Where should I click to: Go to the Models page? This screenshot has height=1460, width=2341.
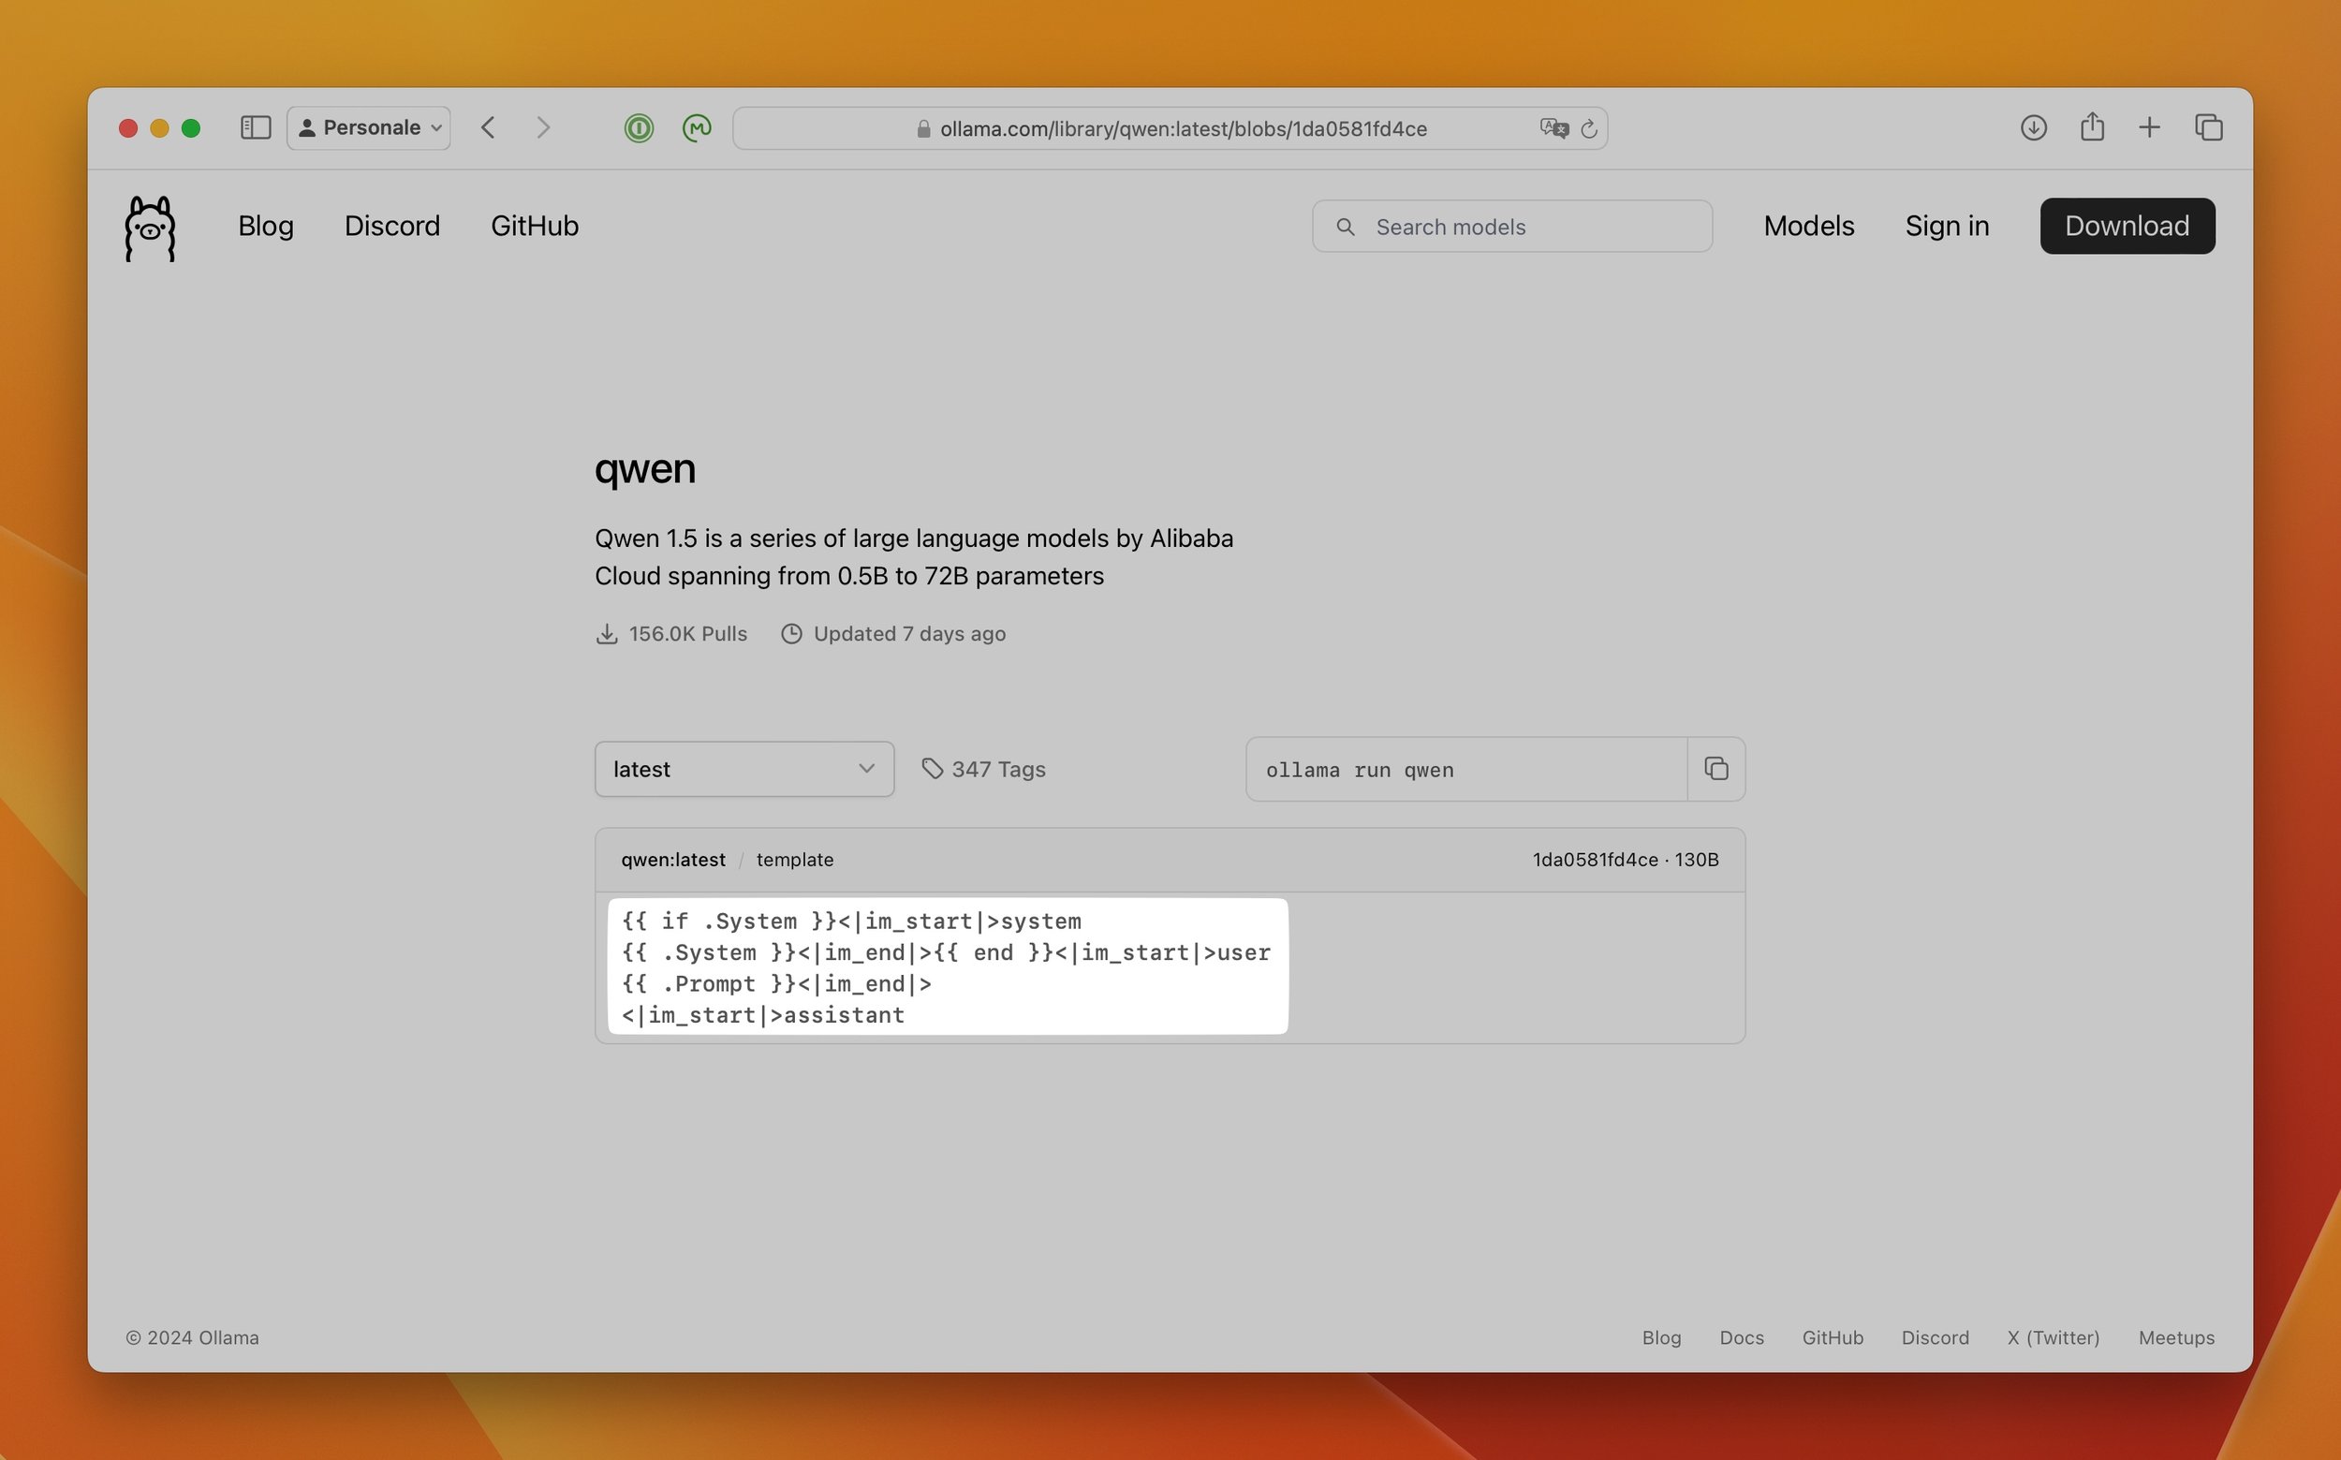(x=1808, y=226)
